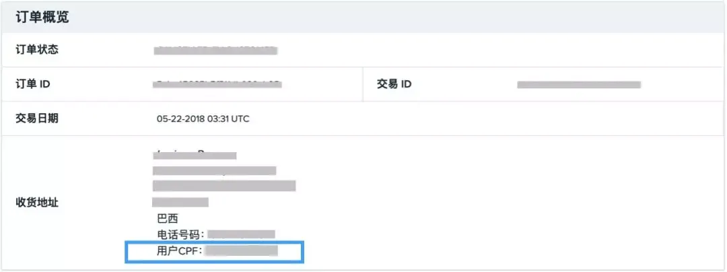Click the 订单概览 section header
The image size is (727, 272).
click(42, 18)
